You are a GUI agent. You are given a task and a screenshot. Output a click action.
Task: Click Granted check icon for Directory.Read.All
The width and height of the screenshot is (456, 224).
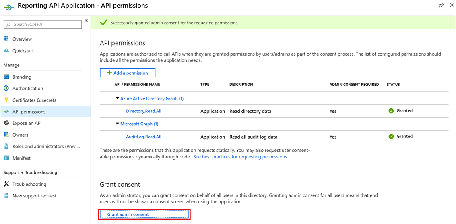coord(391,111)
